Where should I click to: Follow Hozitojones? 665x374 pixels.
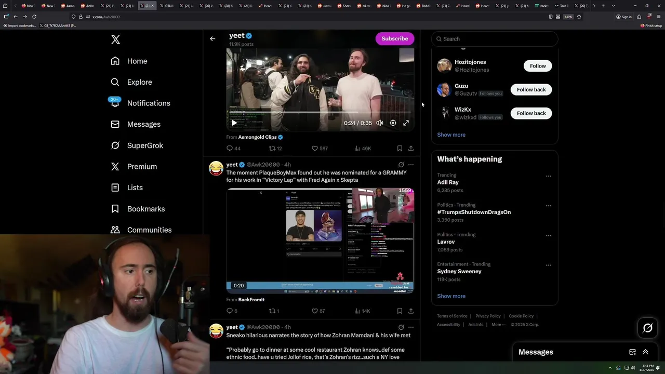tap(538, 66)
